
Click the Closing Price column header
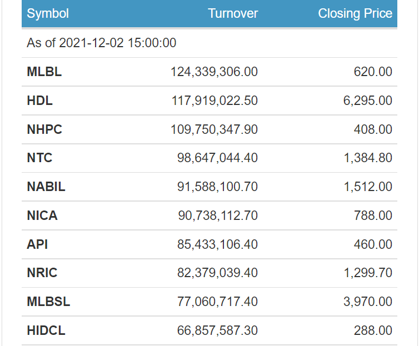(x=355, y=14)
